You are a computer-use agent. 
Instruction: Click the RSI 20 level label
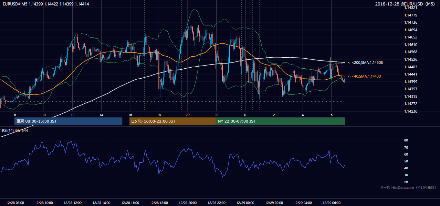(406, 182)
